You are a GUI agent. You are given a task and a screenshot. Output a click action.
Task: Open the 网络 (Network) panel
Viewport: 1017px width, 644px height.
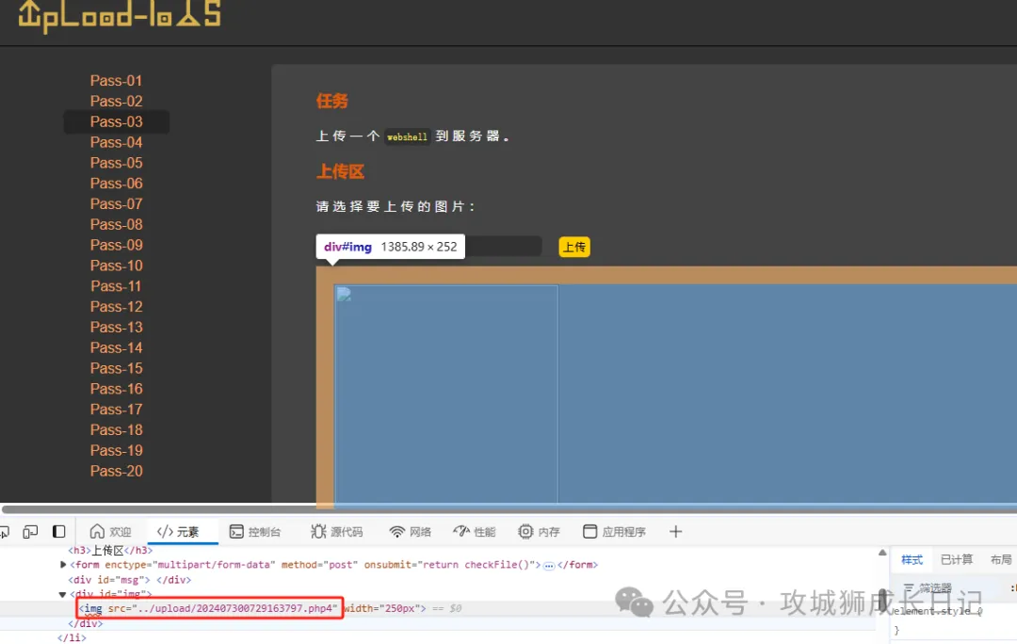click(410, 532)
